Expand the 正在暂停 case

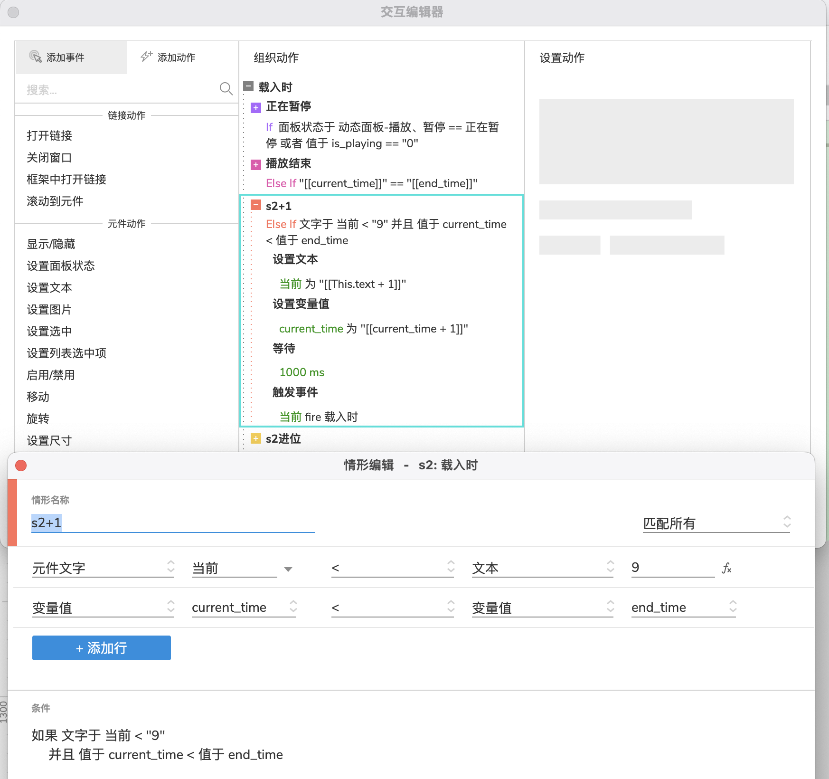pos(256,108)
